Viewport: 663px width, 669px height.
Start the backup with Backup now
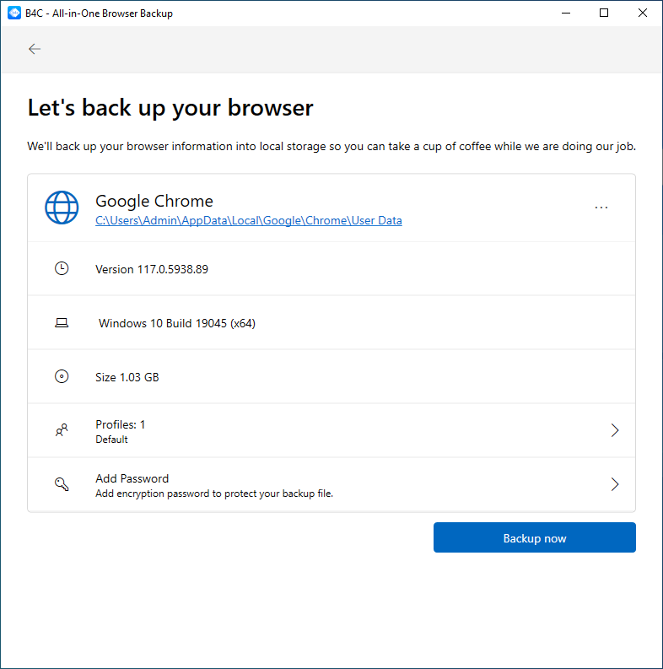535,537
